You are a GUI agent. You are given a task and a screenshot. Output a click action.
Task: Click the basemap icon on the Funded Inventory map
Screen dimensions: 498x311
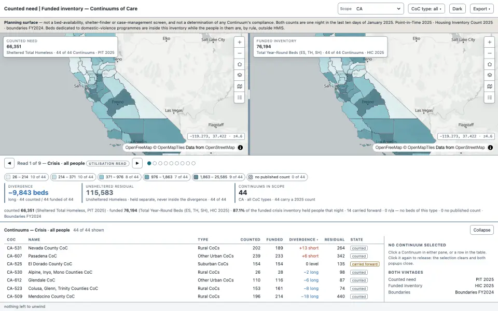489,87
